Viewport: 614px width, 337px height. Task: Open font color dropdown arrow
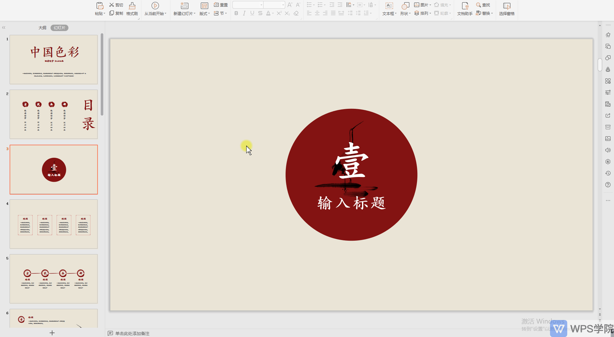point(273,13)
